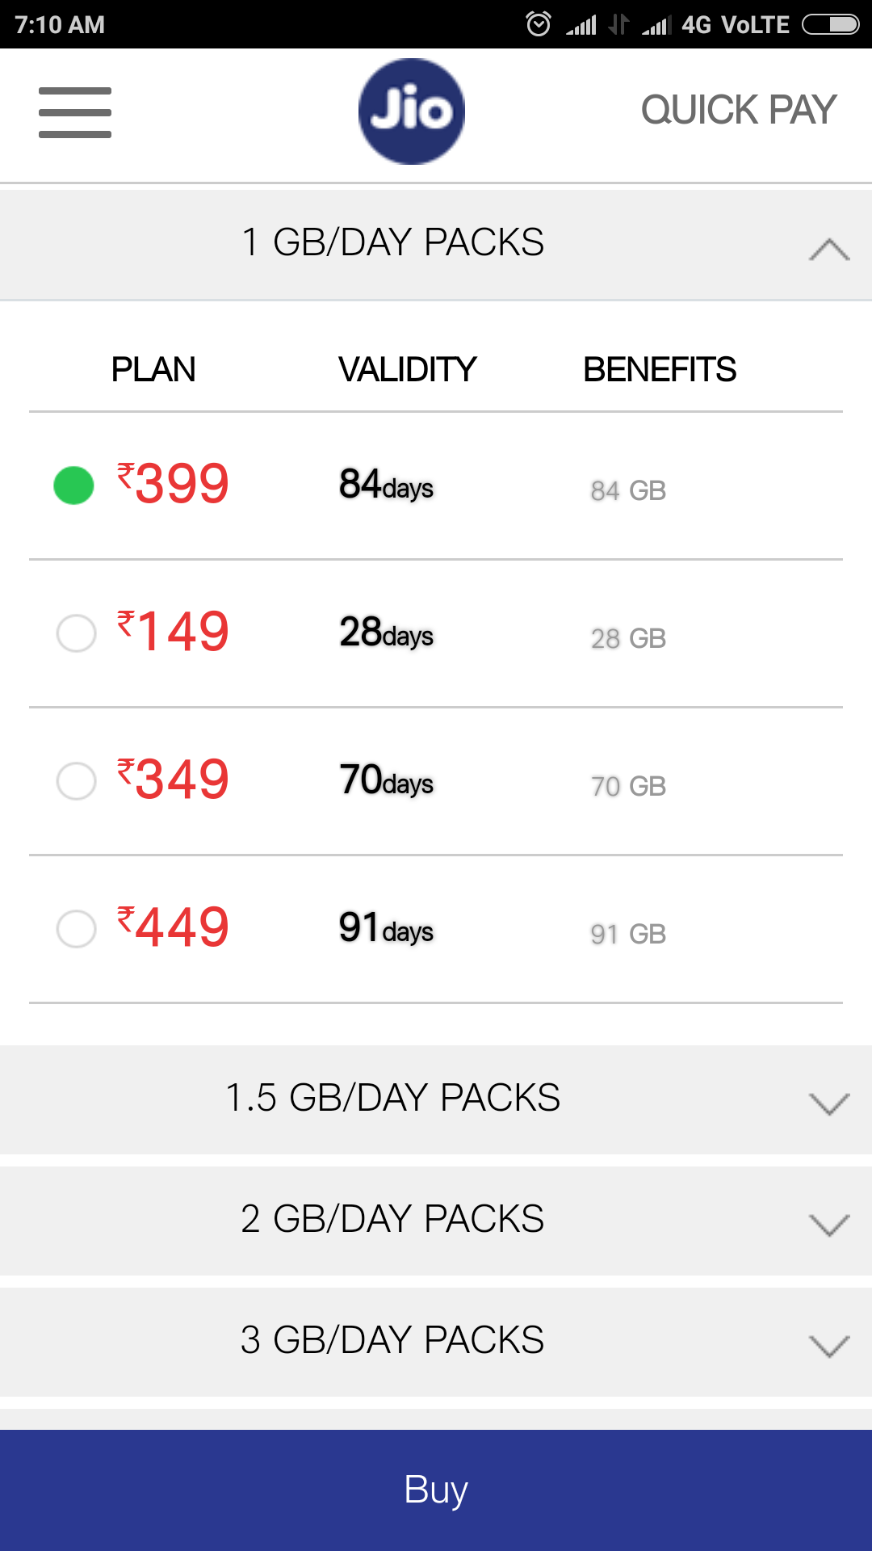
Task: Tap the alarm clock status icon
Action: [x=539, y=24]
